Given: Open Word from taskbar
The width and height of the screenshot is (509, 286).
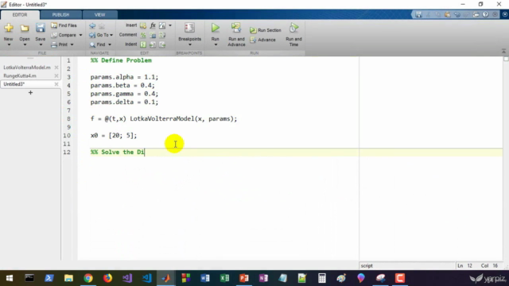Looking at the screenshot, I should click(205, 278).
